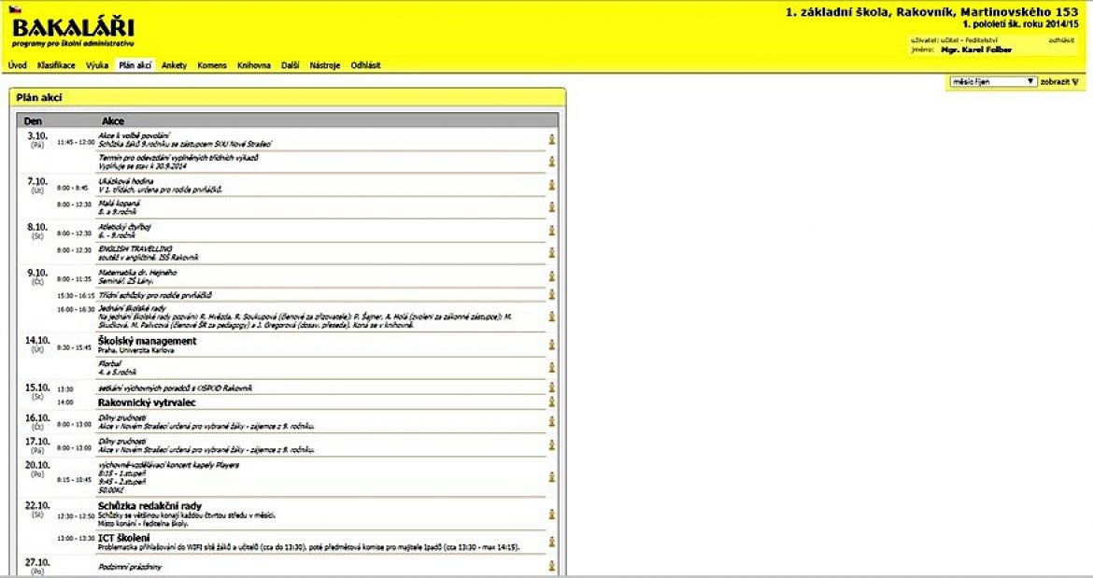1093x578 pixels.
Task: Click the odhlásit link in the user box
Action: point(1061,40)
